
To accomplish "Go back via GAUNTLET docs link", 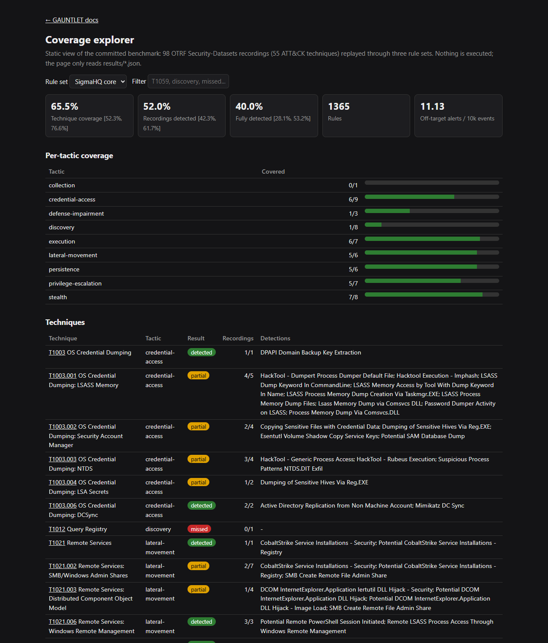I will (x=72, y=20).
